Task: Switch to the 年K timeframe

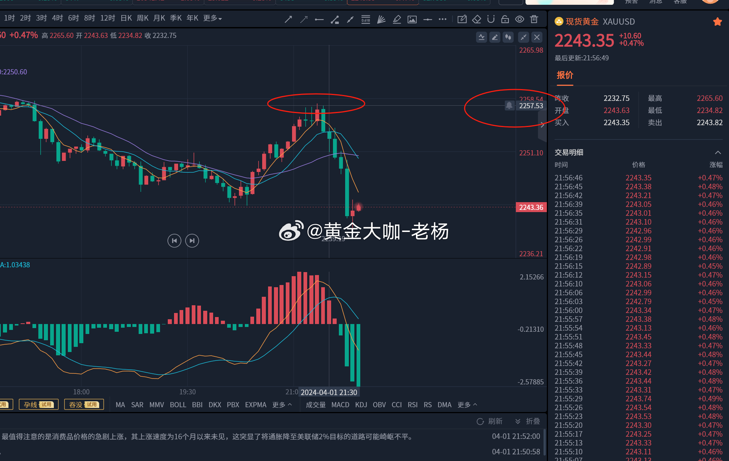Action: 192,18
